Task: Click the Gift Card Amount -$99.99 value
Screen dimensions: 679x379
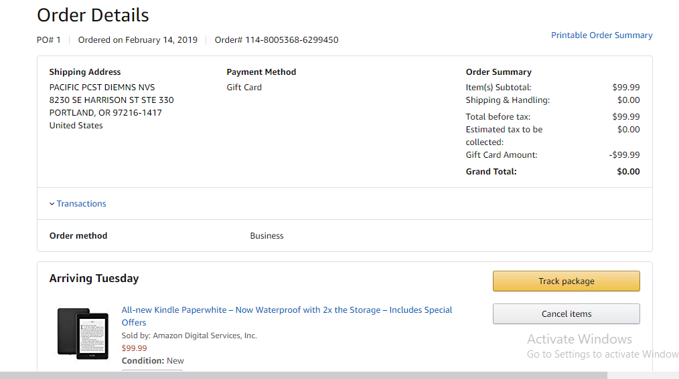Action: point(624,155)
